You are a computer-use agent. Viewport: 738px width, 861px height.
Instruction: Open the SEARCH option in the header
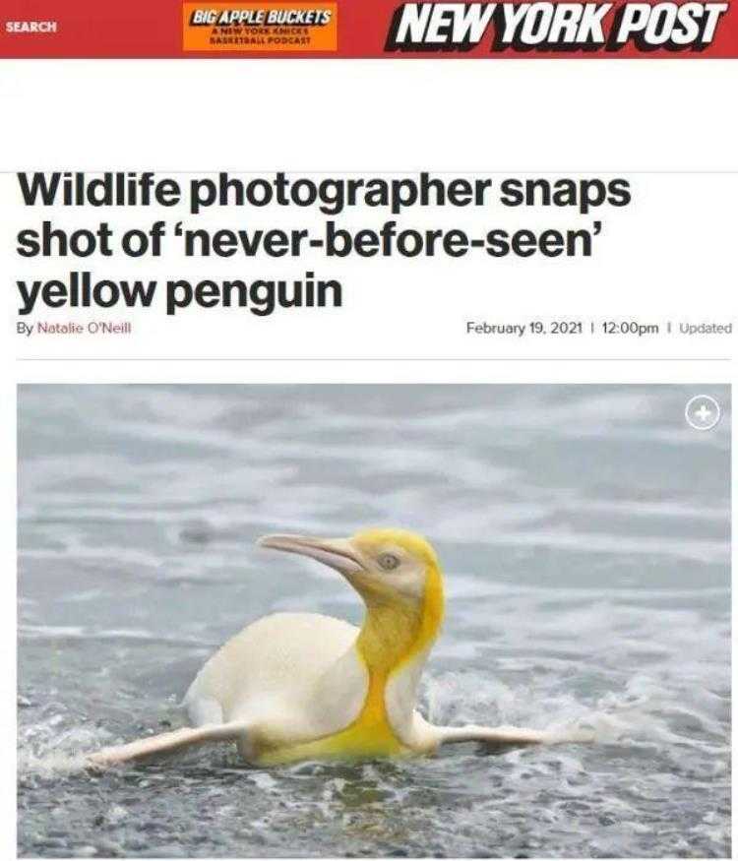pyautogui.click(x=31, y=27)
